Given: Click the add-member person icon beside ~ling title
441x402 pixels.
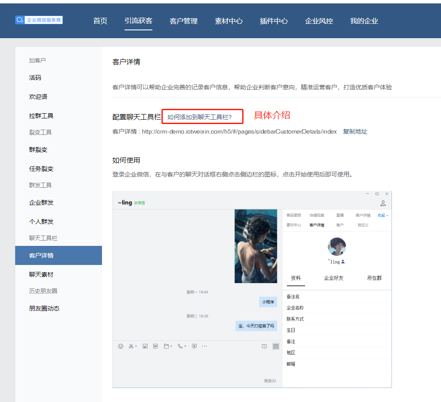Looking at the screenshot, I should coord(383,203).
